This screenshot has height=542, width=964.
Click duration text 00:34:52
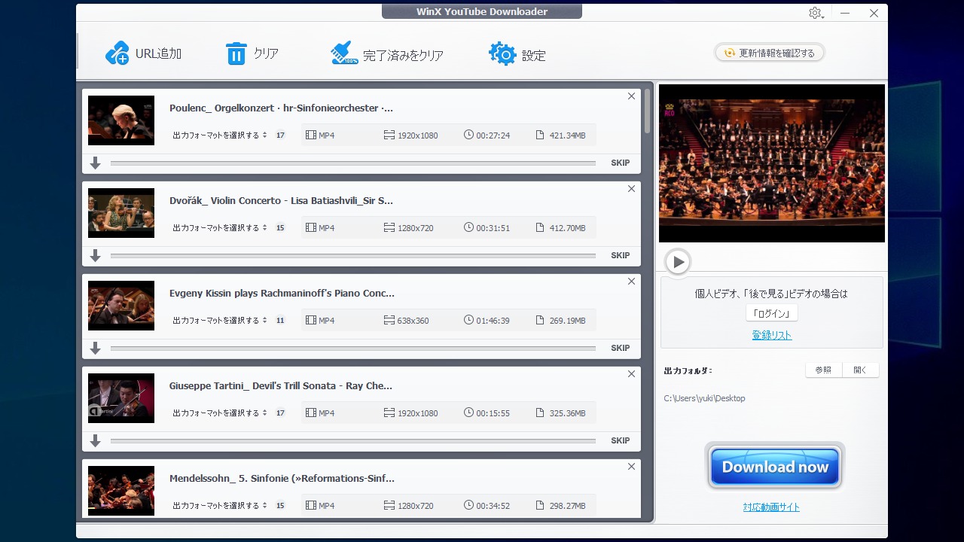[x=493, y=506]
